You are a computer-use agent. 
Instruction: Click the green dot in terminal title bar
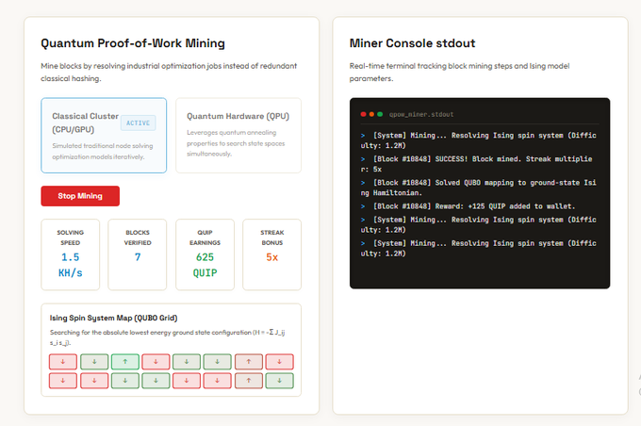[380, 114]
